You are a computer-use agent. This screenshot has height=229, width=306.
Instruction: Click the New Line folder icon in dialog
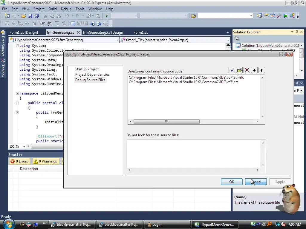click(x=239, y=70)
